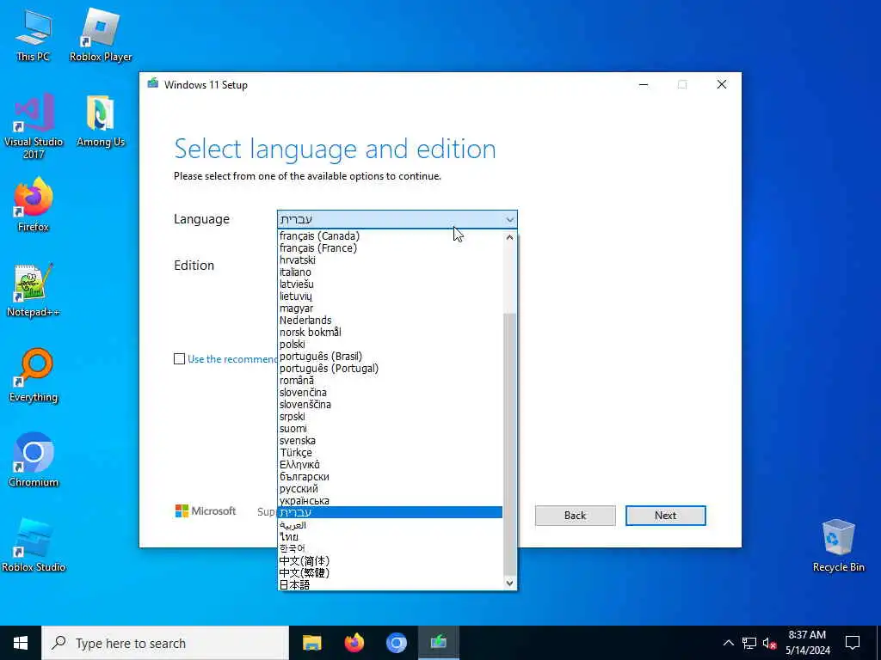
Task: Open Firefox from the taskbar
Action: click(354, 643)
